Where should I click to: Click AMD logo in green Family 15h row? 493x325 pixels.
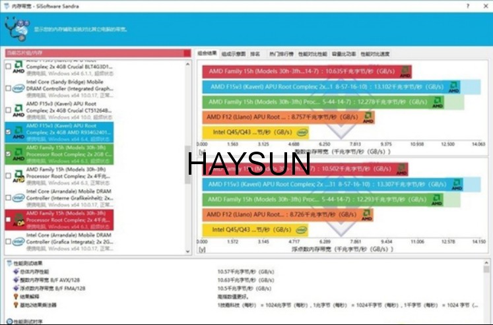tap(18, 154)
